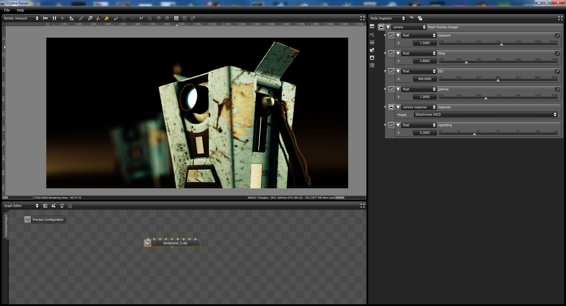Click the mesh-with-eye icon in Graph Editor toolbar

53,206
